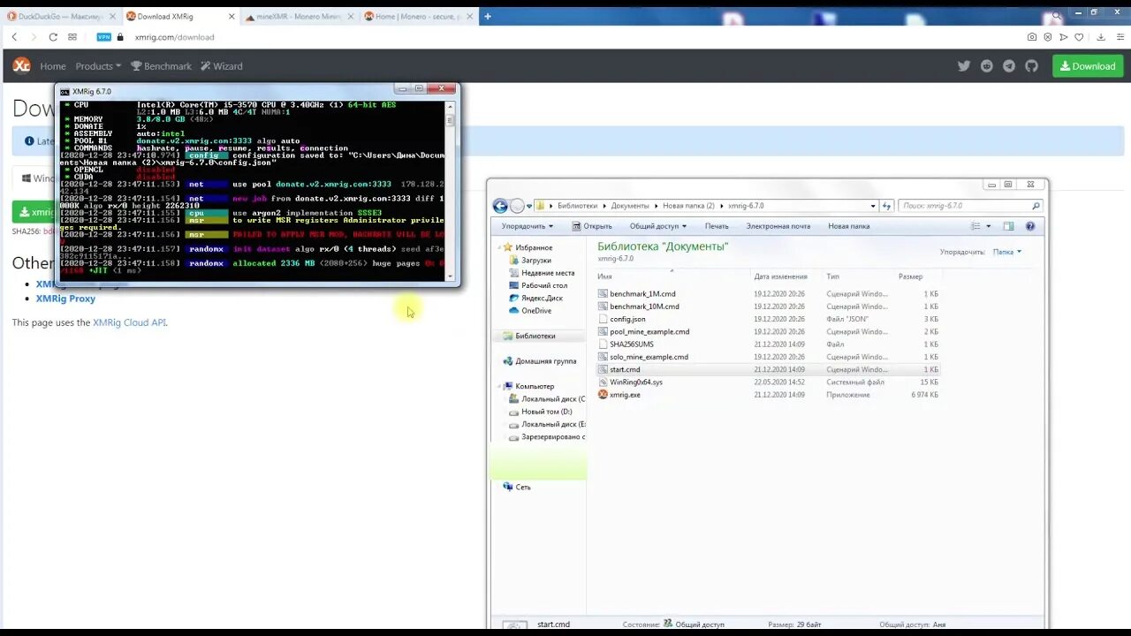Click browser snapshot camera icon

pos(1032,37)
